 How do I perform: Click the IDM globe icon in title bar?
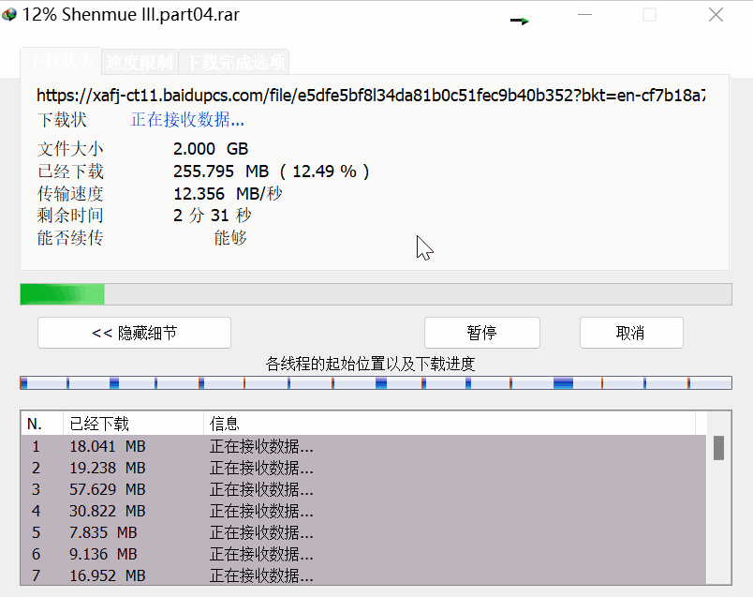pyautogui.click(x=8, y=15)
